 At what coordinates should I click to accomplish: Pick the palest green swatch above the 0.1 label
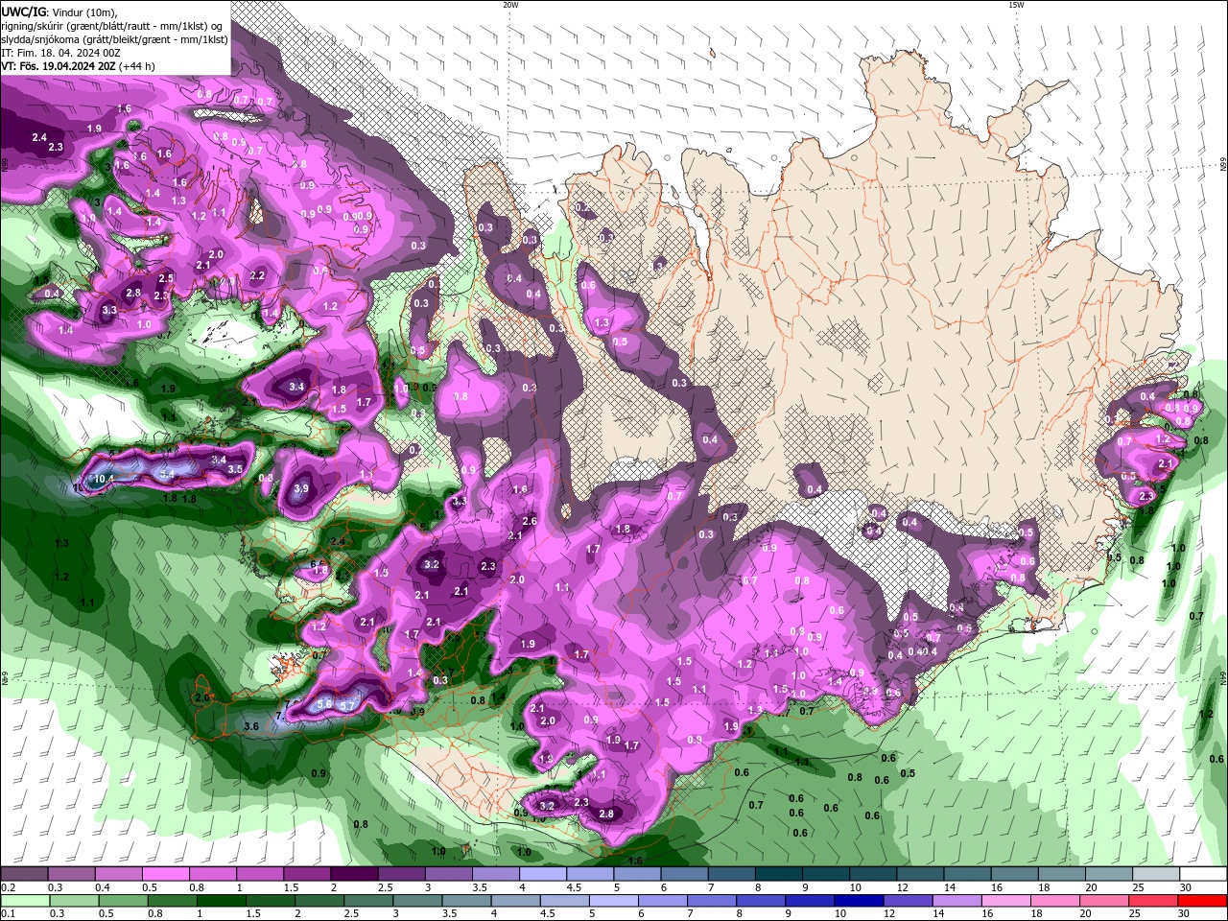[x=23, y=901]
